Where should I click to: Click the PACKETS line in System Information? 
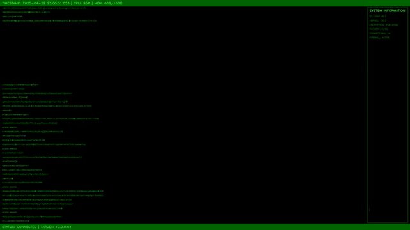coord(379,29)
